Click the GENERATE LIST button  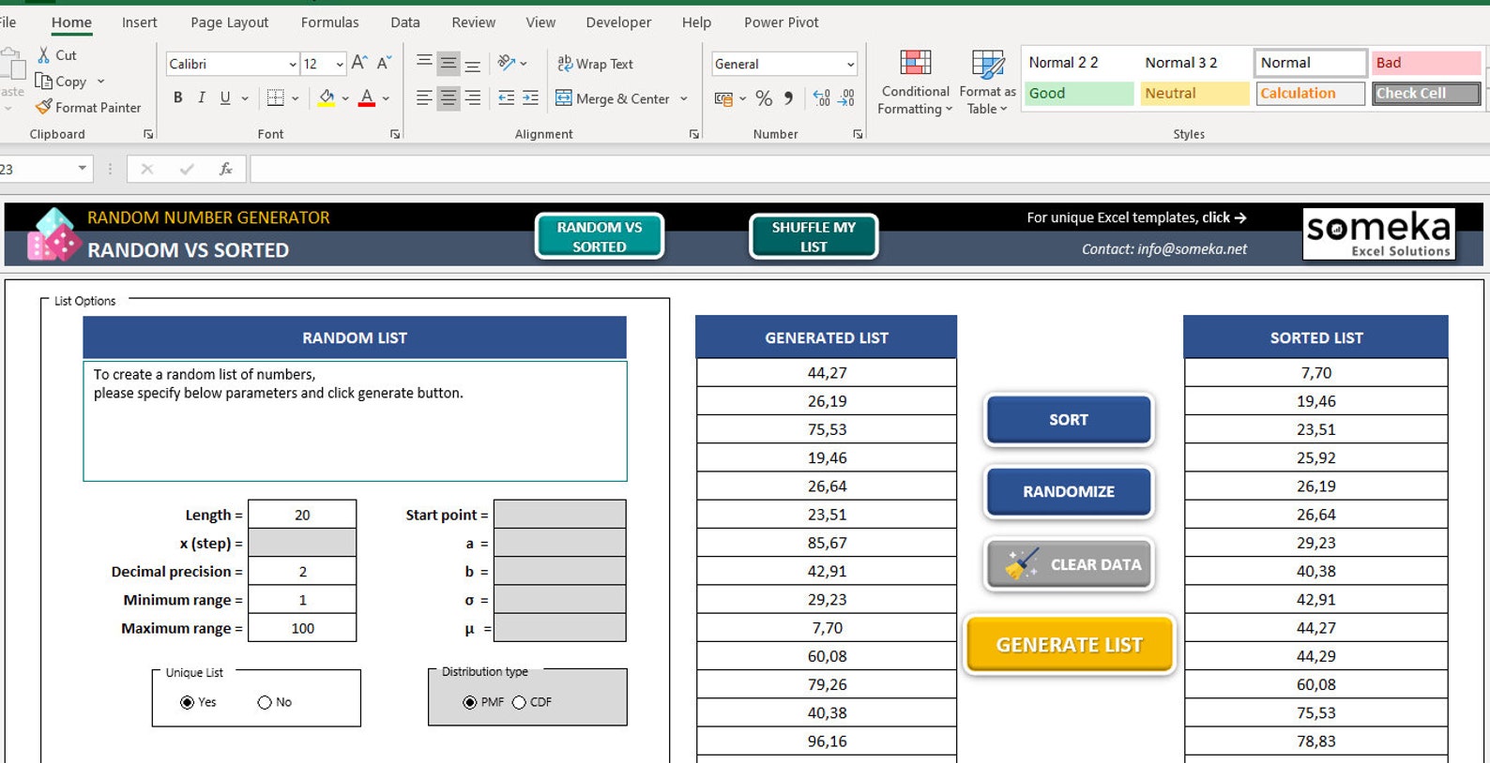1070,645
